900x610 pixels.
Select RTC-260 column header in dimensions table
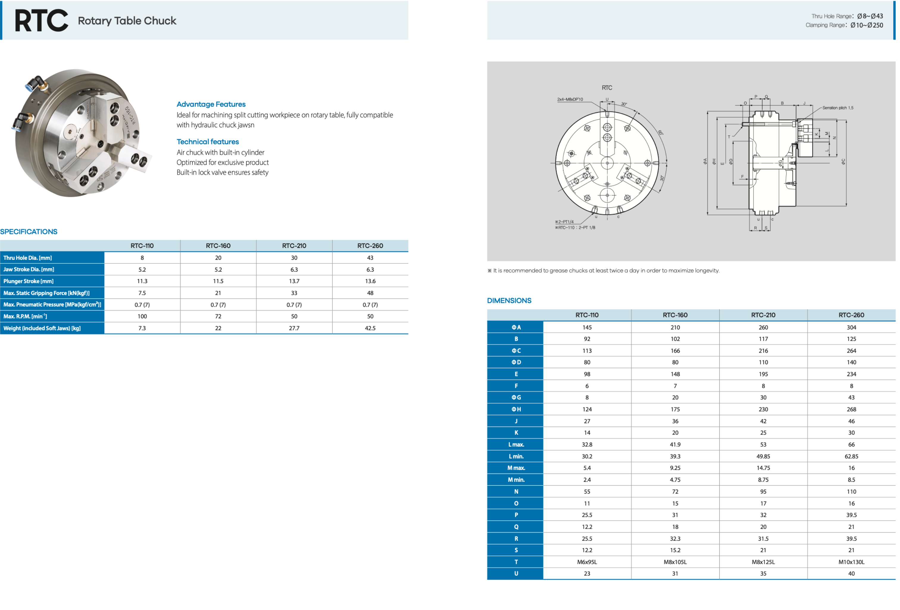(x=851, y=315)
